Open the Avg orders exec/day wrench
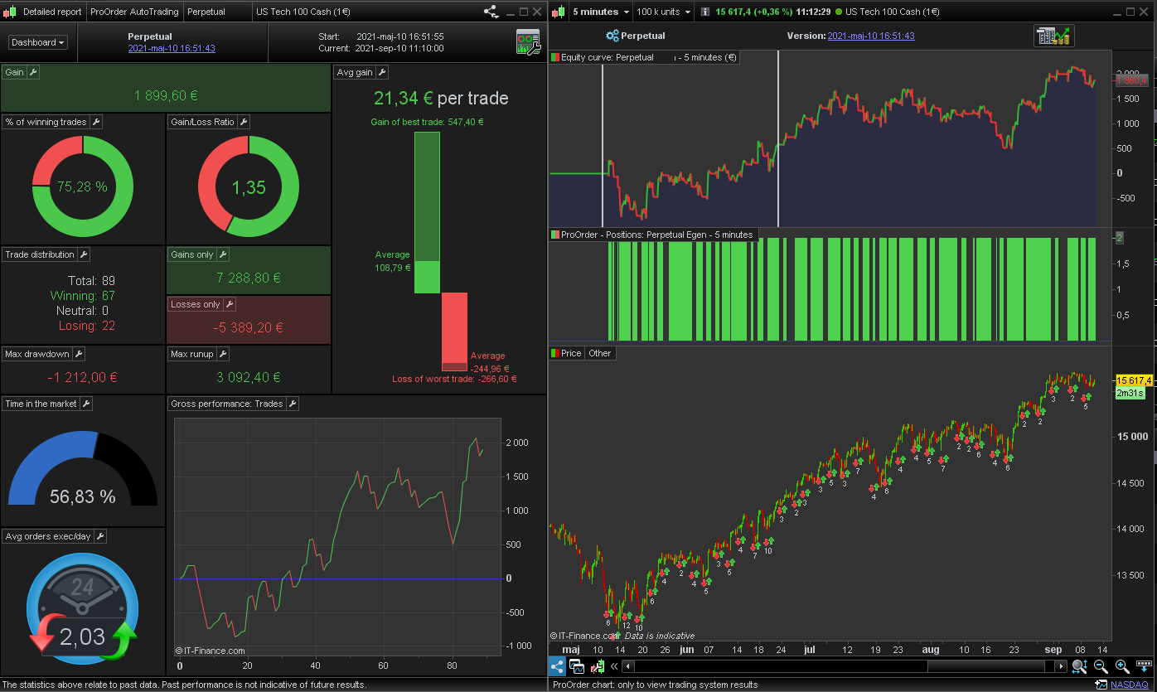Viewport: 1157px width, 692px height. point(99,536)
